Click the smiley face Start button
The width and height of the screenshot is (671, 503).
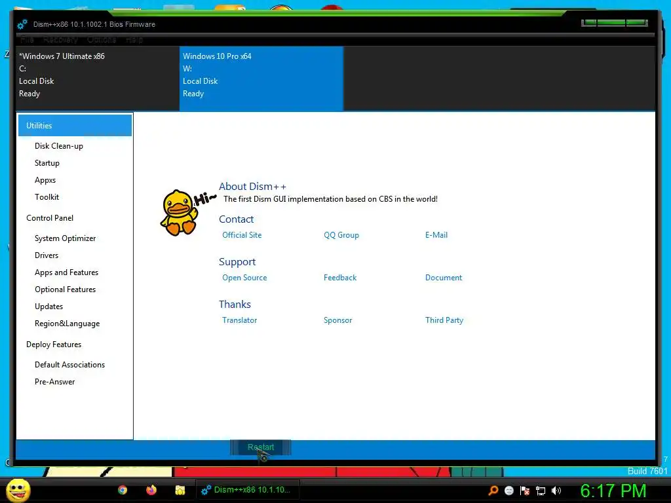coord(18,490)
